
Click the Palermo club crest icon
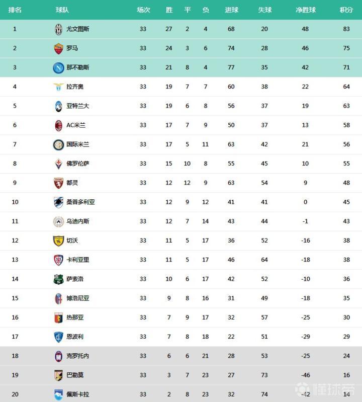click(59, 375)
